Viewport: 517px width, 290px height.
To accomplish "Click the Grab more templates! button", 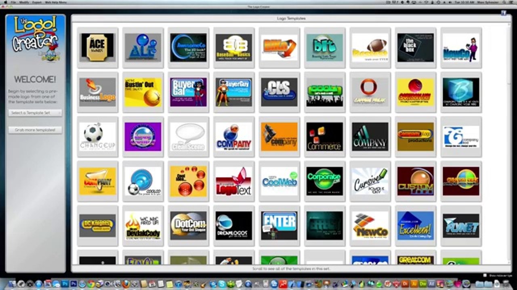I will pyautogui.click(x=35, y=130).
